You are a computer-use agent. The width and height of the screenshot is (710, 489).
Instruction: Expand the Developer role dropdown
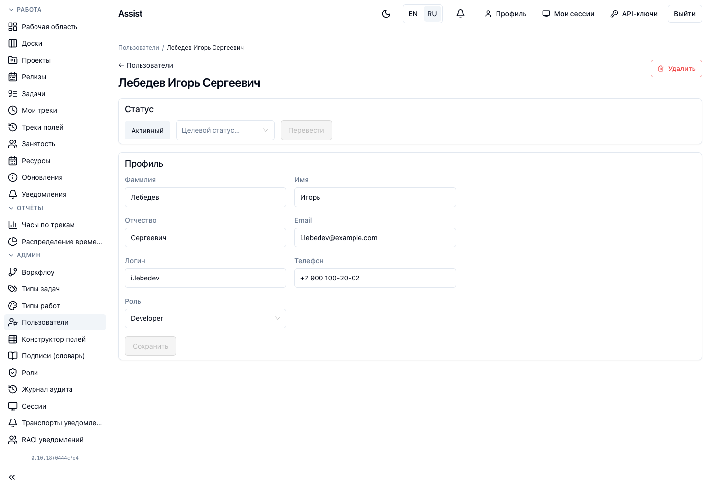(206, 318)
